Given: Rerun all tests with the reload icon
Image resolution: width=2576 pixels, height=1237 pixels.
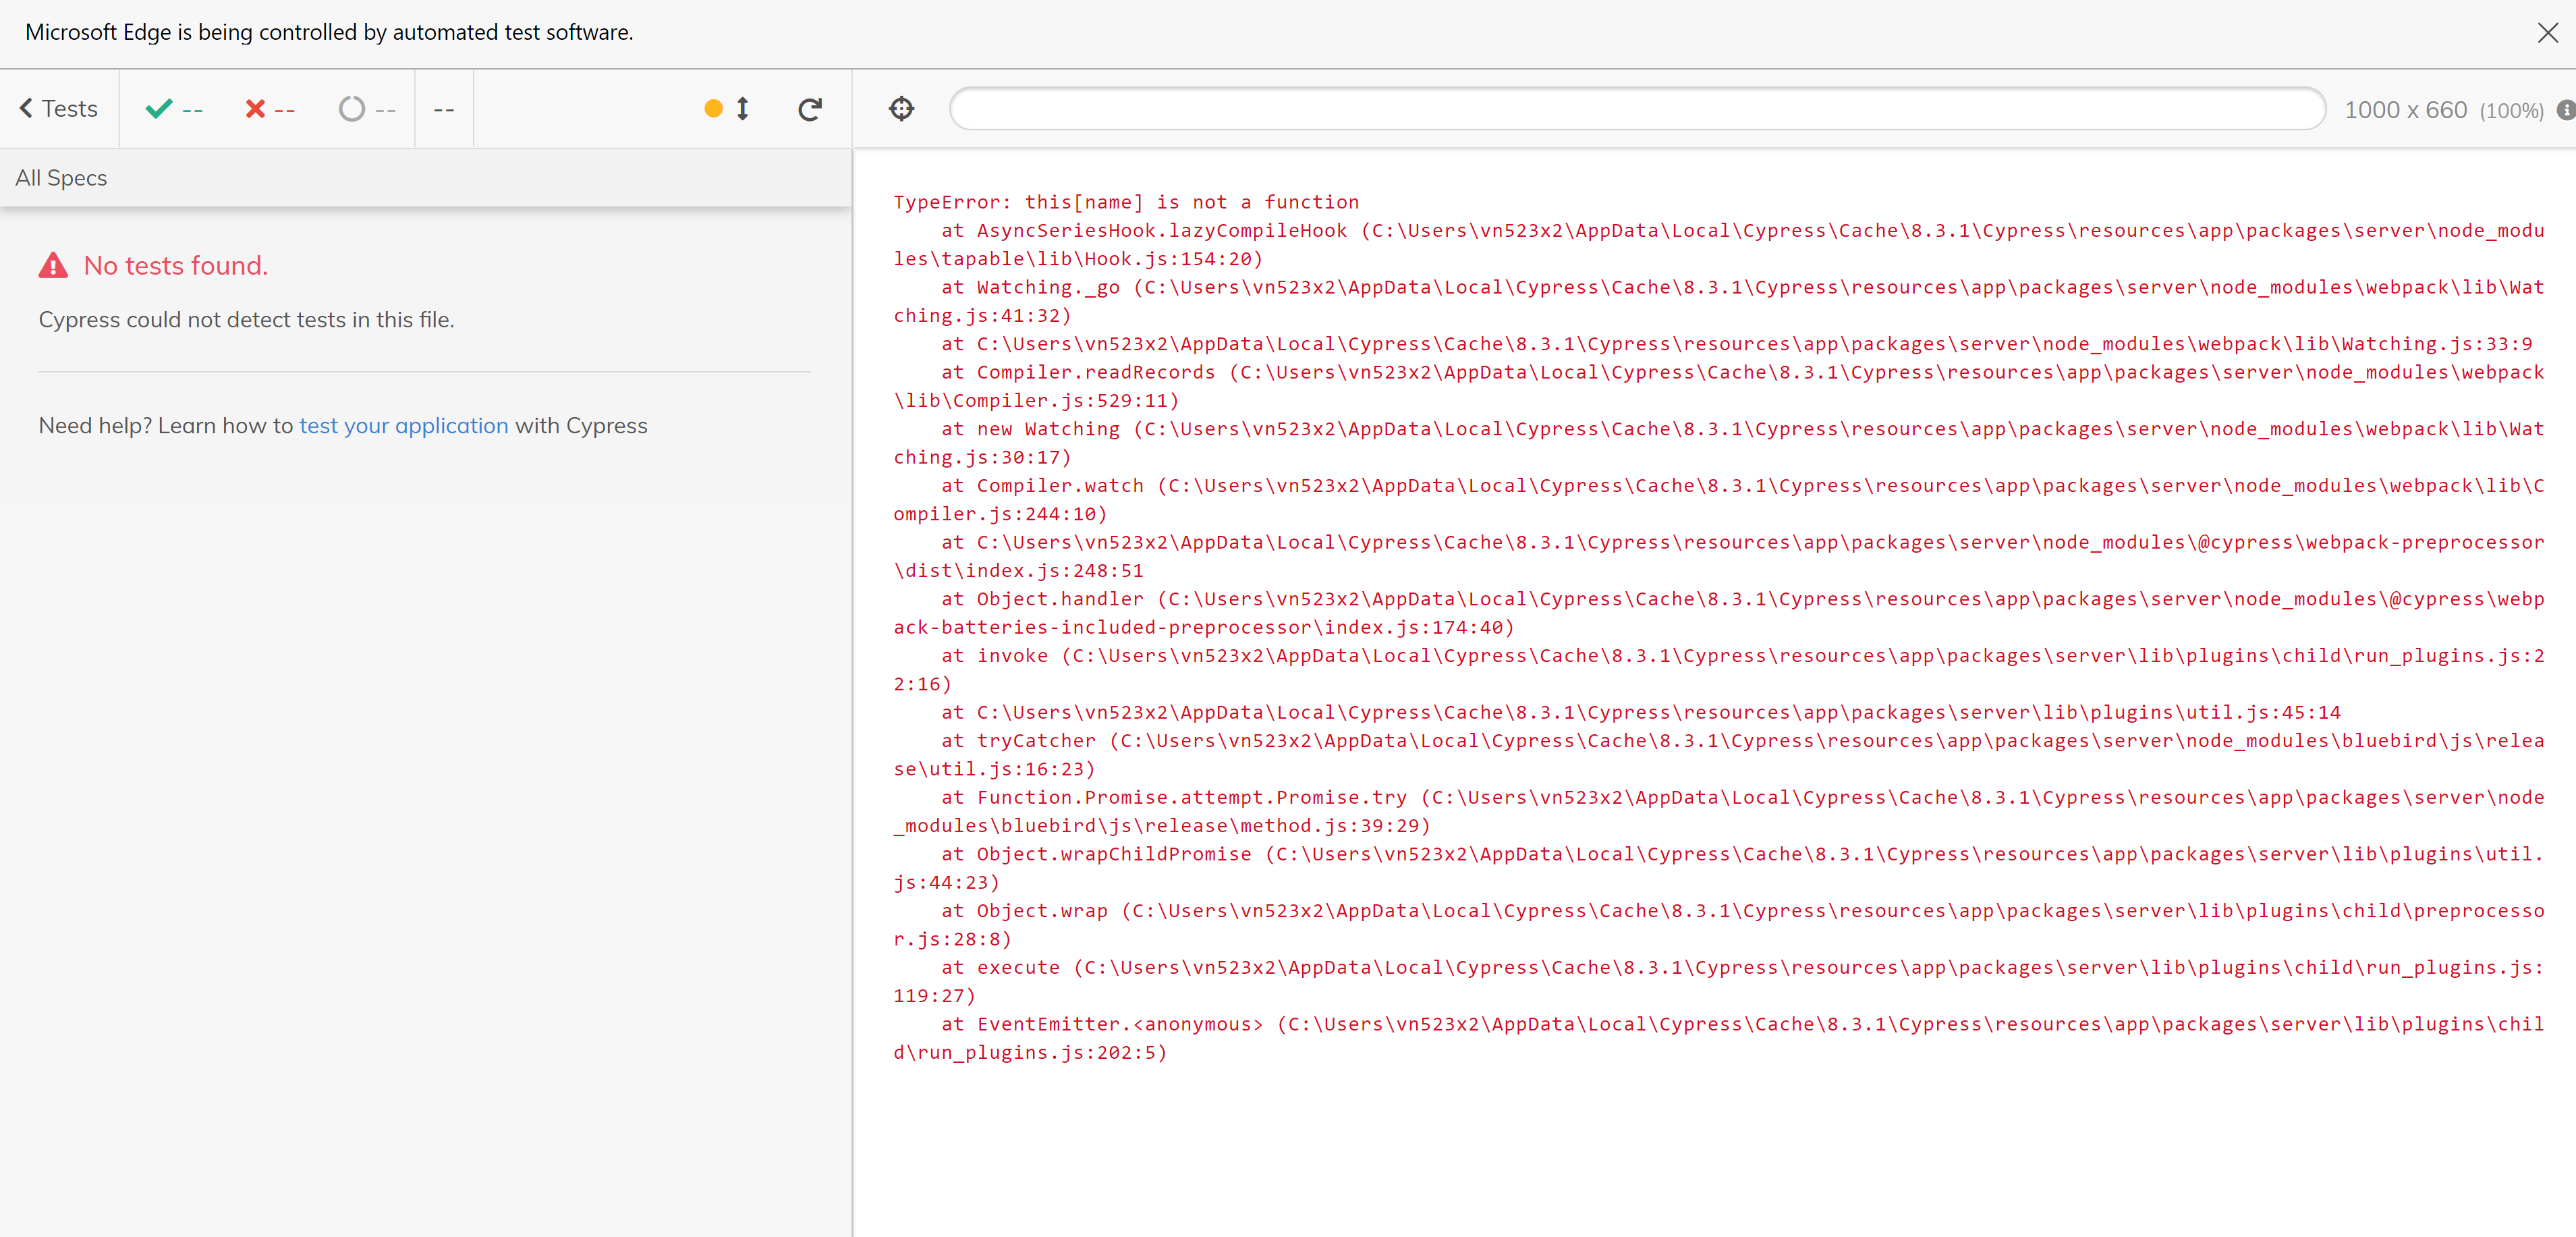Looking at the screenshot, I should [x=810, y=109].
